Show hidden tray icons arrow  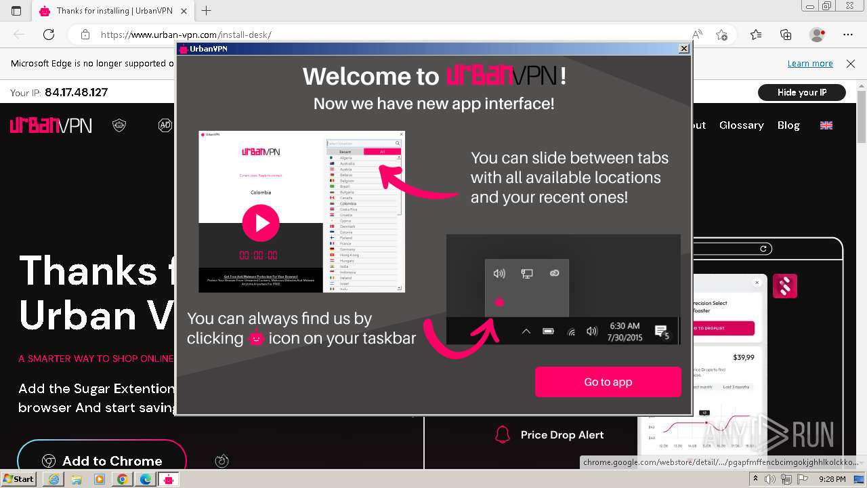pyautogui.click(x=755, y=479)
